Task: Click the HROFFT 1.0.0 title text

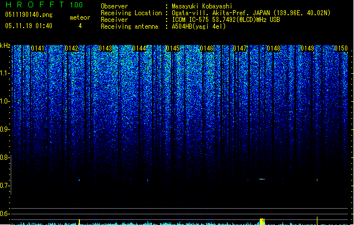Action: 44,4
